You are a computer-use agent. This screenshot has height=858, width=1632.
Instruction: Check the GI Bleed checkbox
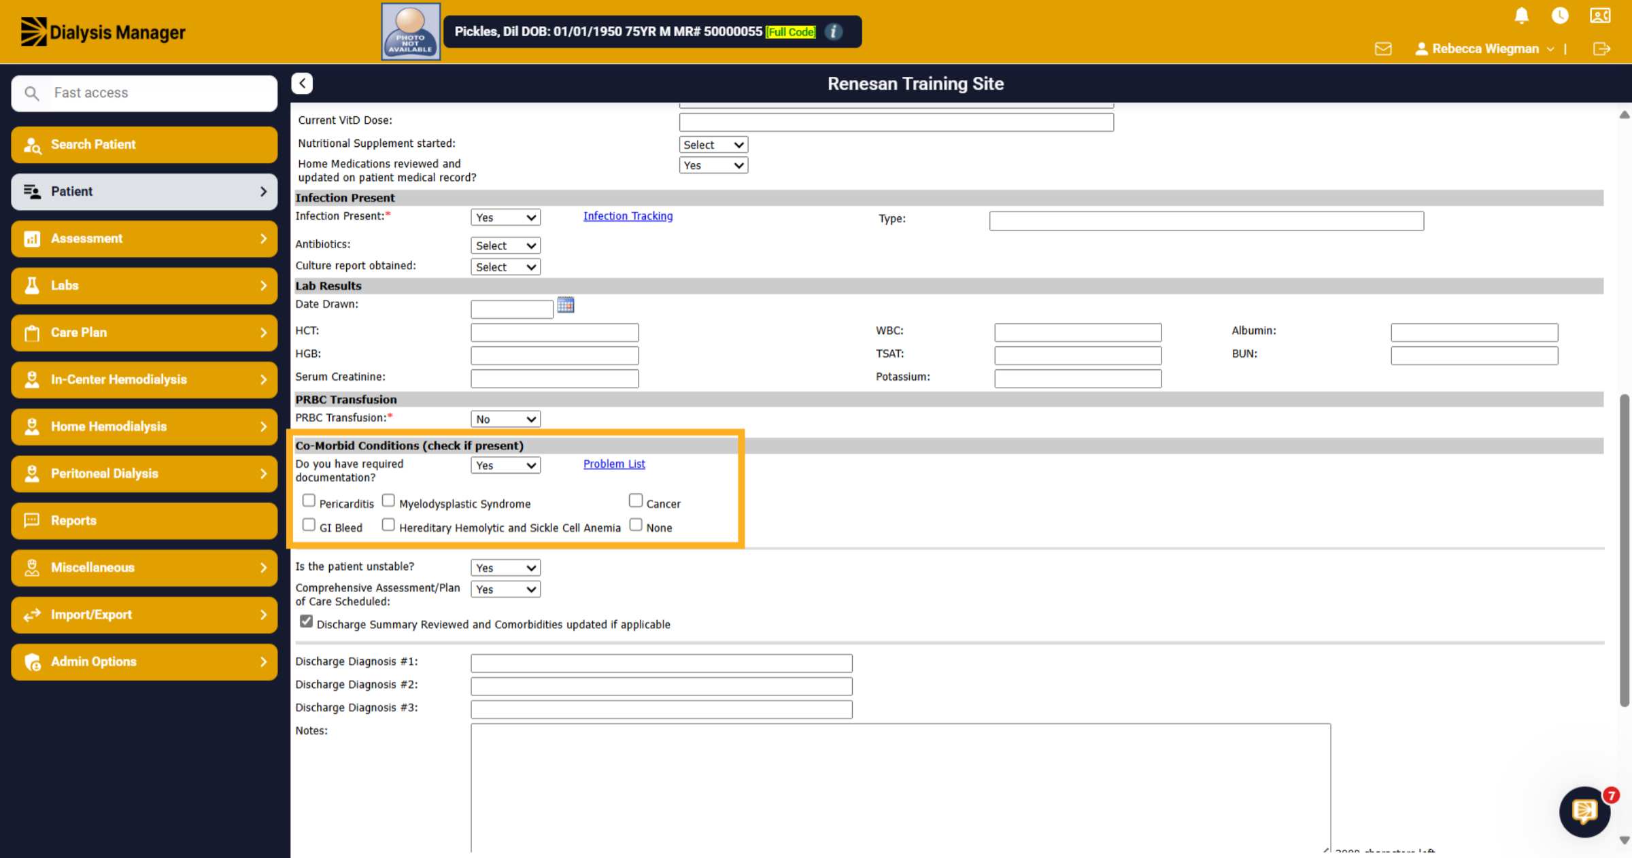309,525
